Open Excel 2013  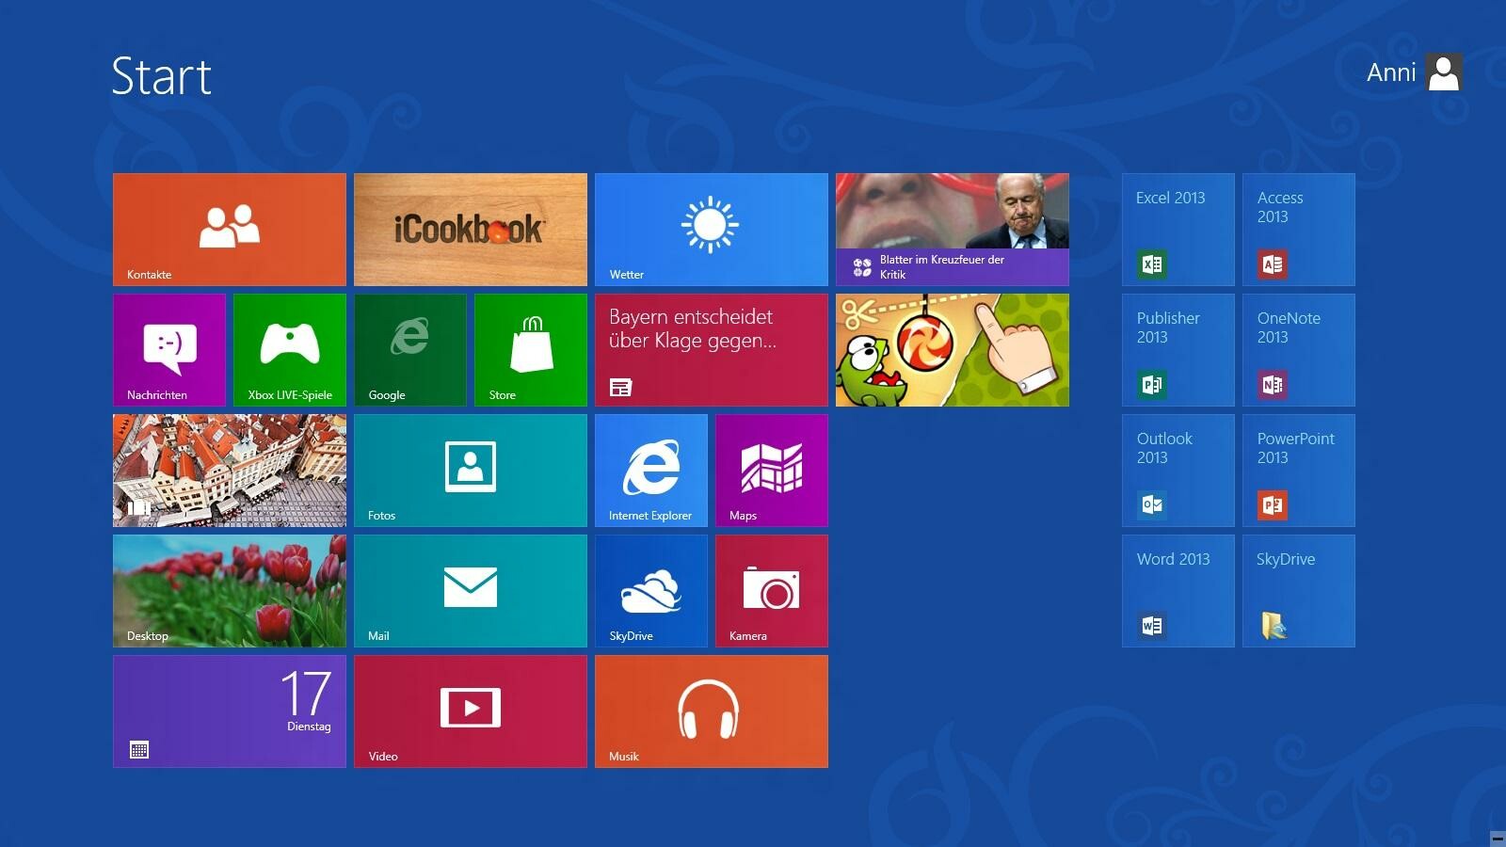pos(1178,229)
